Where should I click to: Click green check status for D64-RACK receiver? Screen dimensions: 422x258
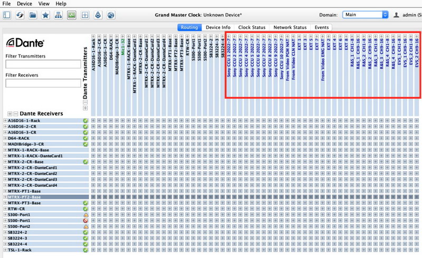(85, 138)
